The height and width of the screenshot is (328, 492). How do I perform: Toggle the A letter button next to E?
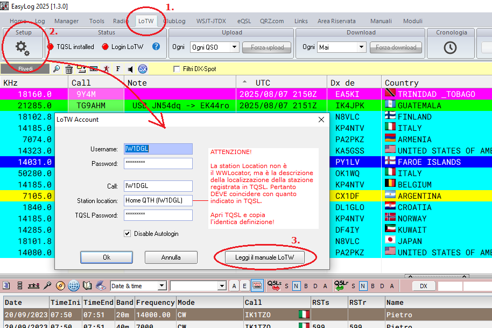click(x=234, y=286)
